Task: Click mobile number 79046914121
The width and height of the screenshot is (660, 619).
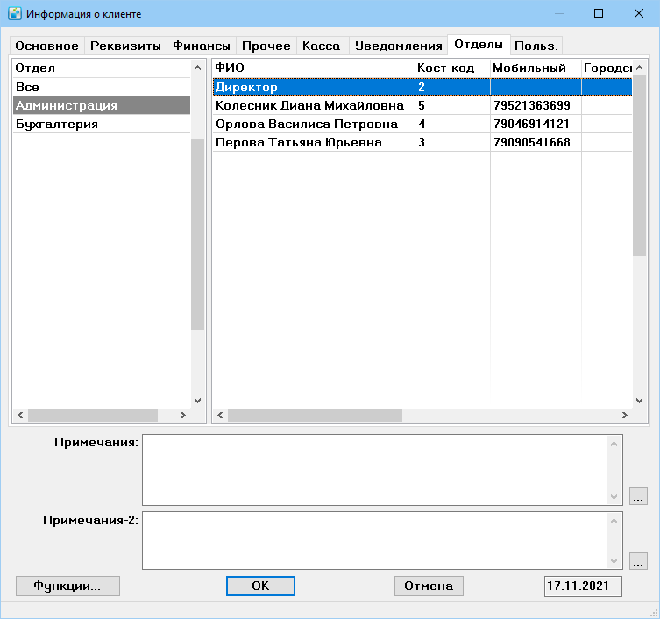Action: coord(532,124)
